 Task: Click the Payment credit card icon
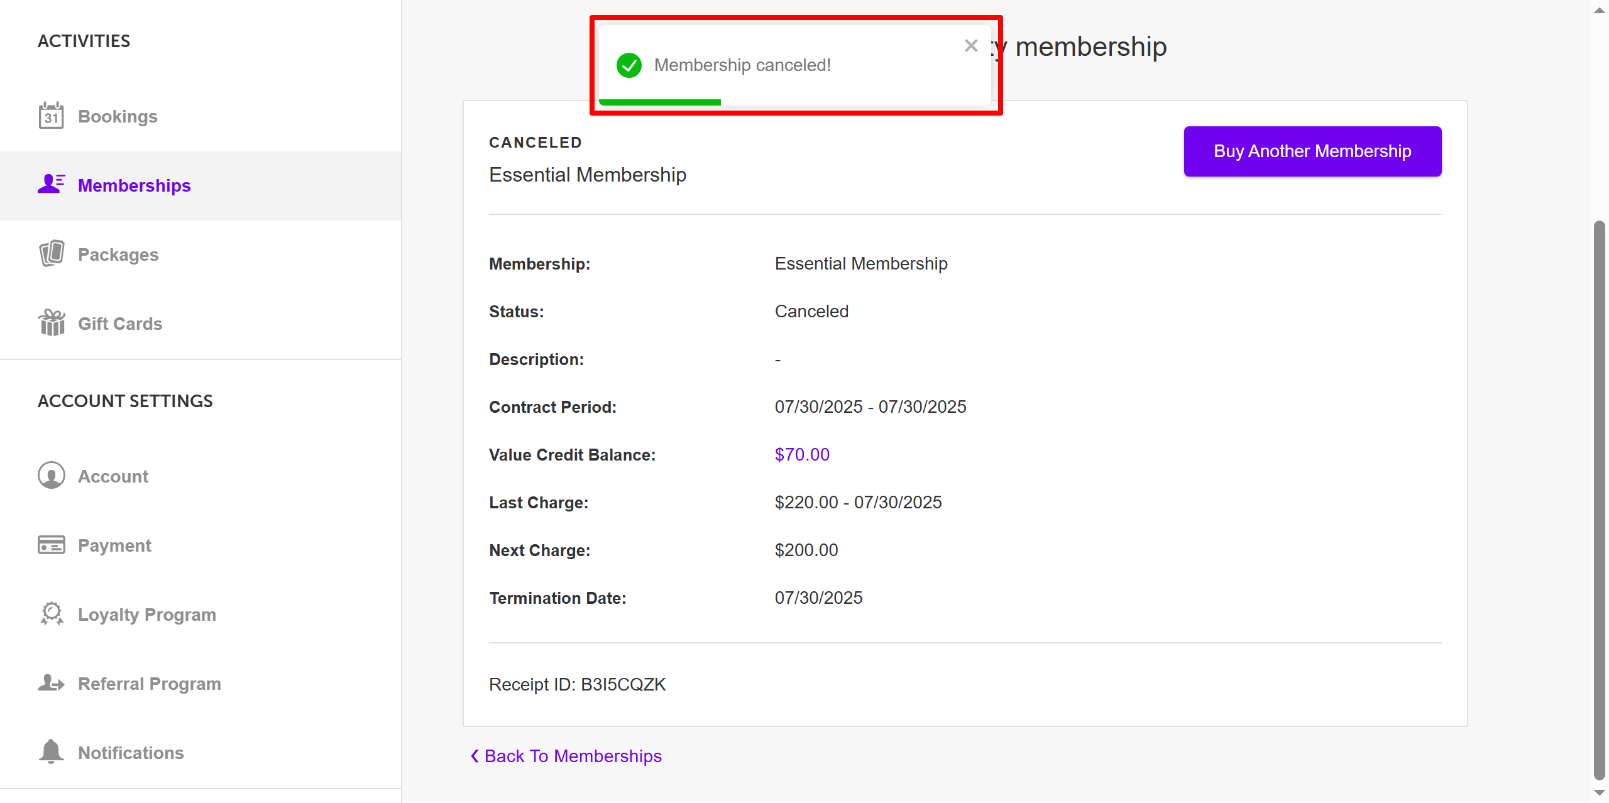[x=51, y=545]
